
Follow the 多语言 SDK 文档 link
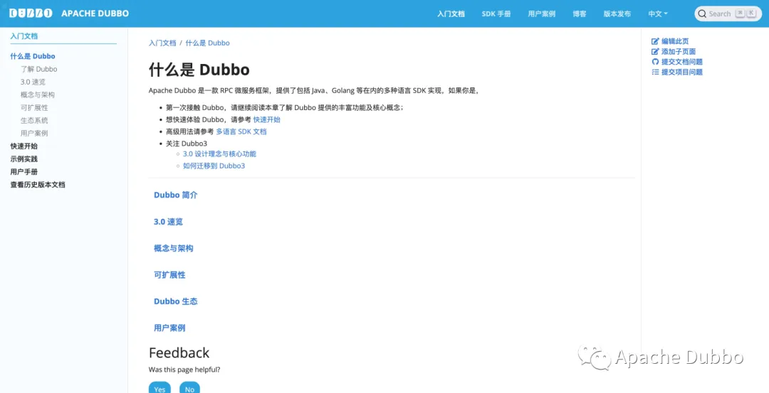(241, 131)
